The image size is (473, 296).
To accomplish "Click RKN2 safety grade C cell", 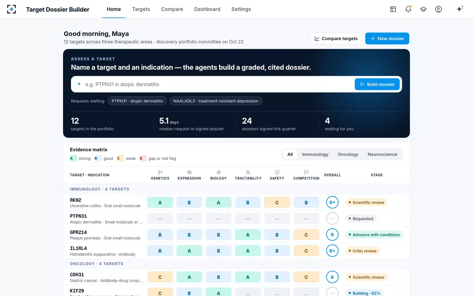I will point(277,203).
